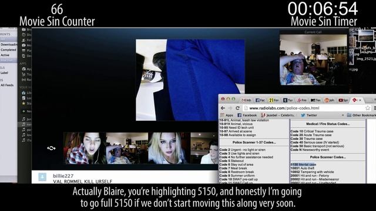
Task: Select the rightmost cut-off participant thumbnail
Action: click(x=204, y=148)
